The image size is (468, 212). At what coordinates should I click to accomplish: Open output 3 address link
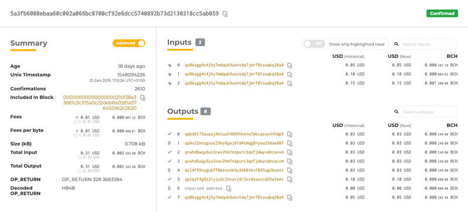(x=234, y=161)
